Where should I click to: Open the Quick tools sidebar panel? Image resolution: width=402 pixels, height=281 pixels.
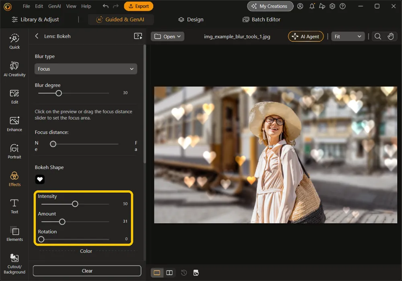[x=14, y=41]
